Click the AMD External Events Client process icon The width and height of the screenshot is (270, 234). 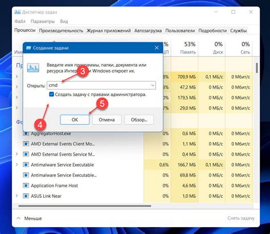click(26, 144)
